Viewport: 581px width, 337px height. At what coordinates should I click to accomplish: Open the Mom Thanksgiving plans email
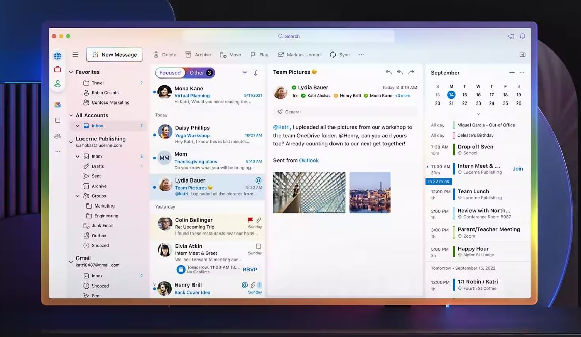click(208, 161)
